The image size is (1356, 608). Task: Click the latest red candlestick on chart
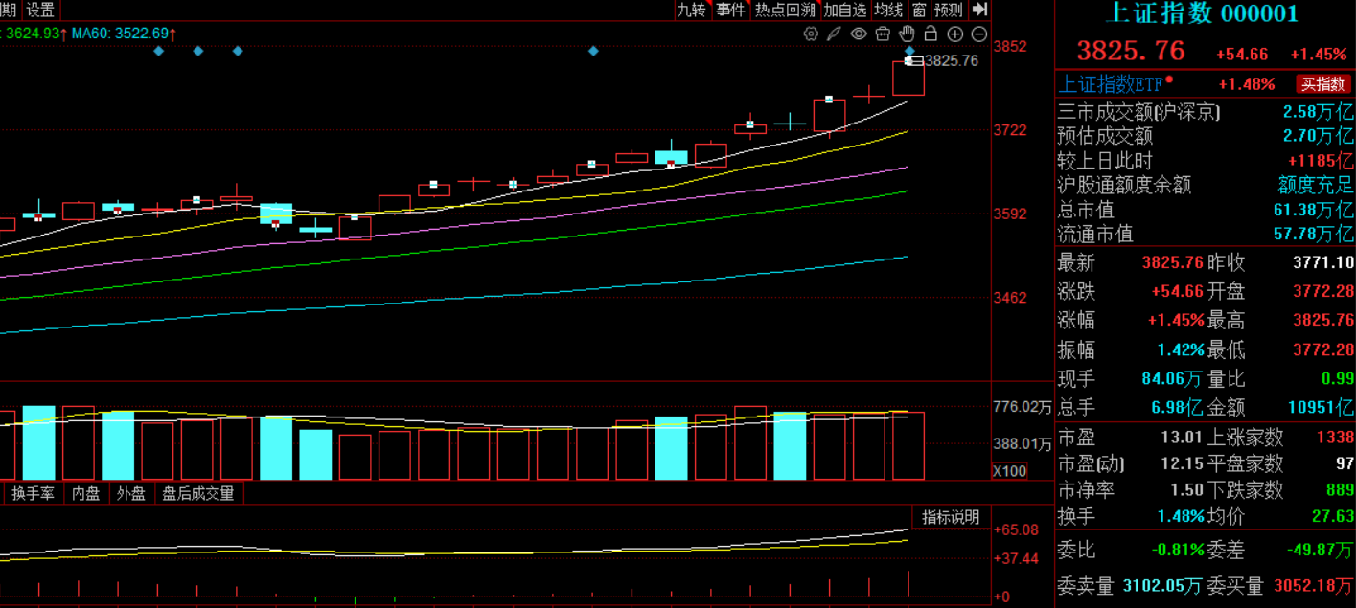908,78
